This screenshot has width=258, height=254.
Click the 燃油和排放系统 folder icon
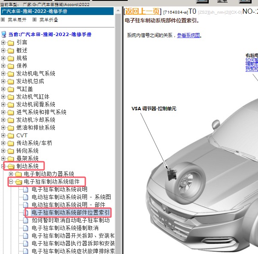click(x=11, y=128)
